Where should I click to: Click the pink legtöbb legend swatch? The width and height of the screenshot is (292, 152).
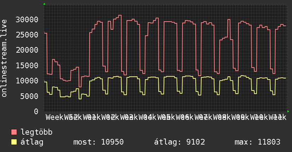[x=14, y=132]
